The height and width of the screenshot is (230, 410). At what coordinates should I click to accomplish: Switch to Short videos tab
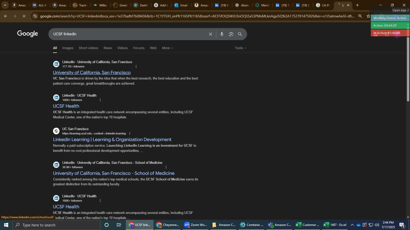coord(88,48)
